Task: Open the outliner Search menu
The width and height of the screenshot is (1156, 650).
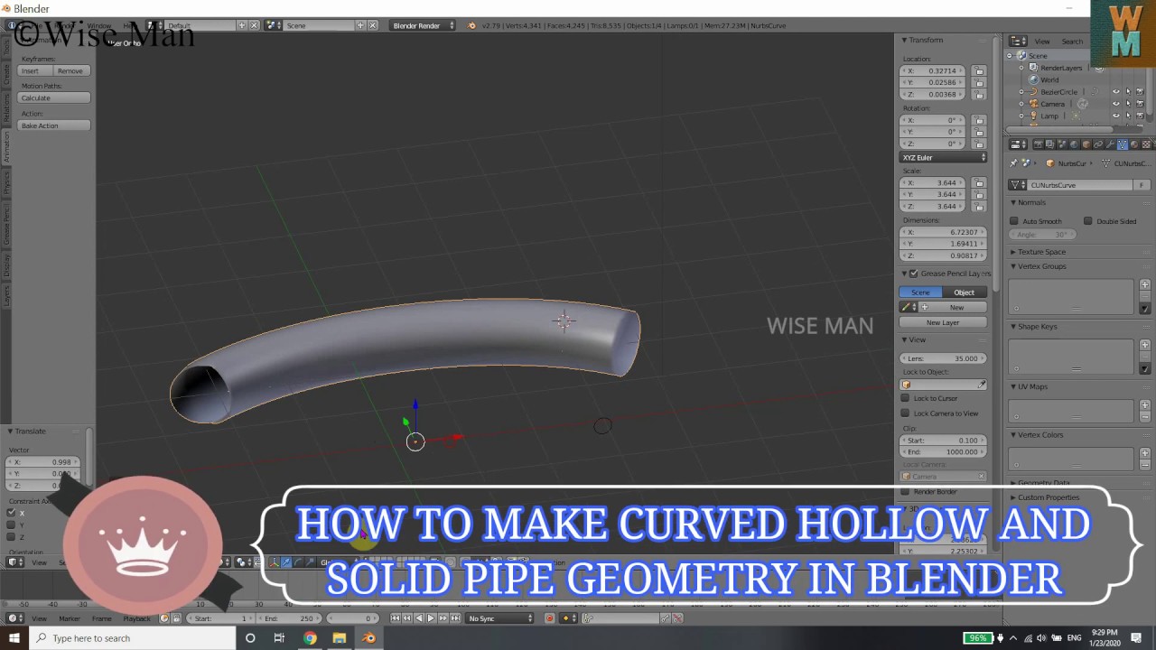Action: pyautogui.click(x=1072, y=42)
